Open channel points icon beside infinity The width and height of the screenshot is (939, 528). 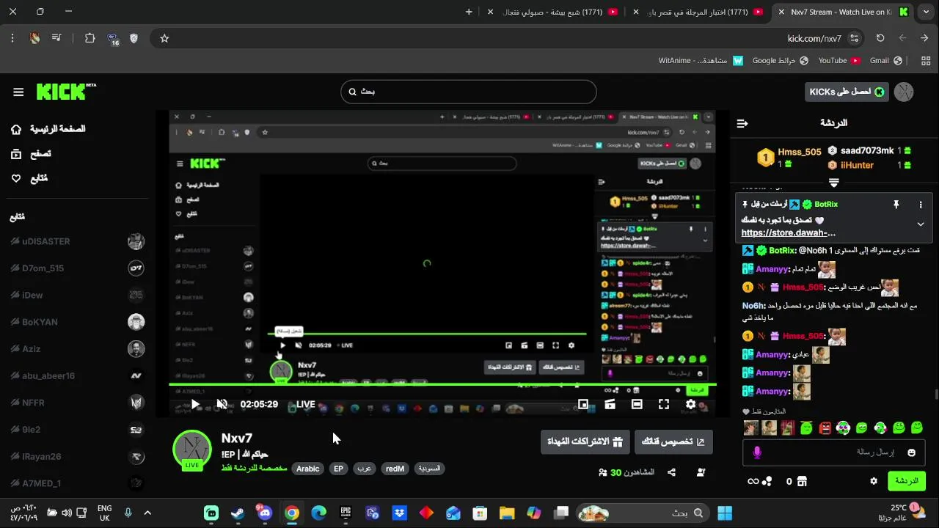767,481
